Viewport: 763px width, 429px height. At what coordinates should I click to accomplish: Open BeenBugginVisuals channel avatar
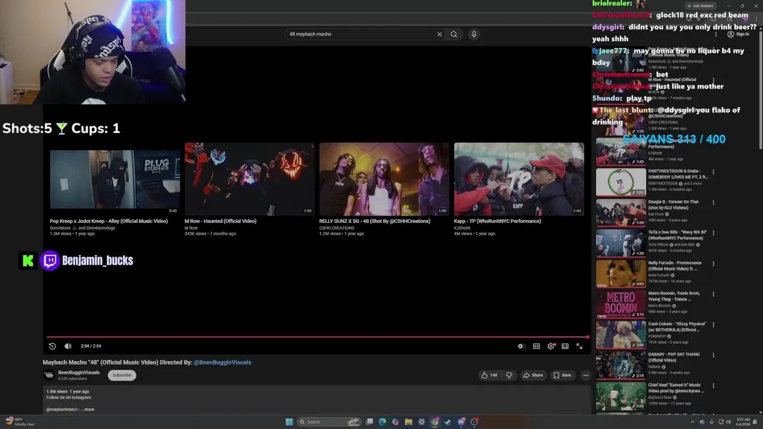coord(49,375)
